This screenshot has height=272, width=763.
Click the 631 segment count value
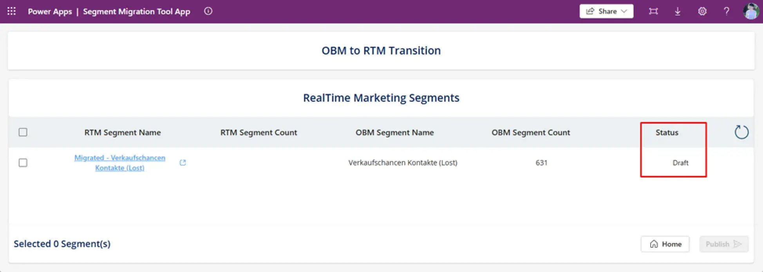pos(541,163)
